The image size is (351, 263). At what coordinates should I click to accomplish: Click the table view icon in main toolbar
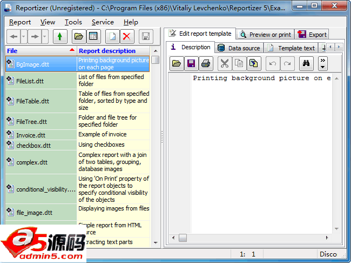(x=93, y=36)
